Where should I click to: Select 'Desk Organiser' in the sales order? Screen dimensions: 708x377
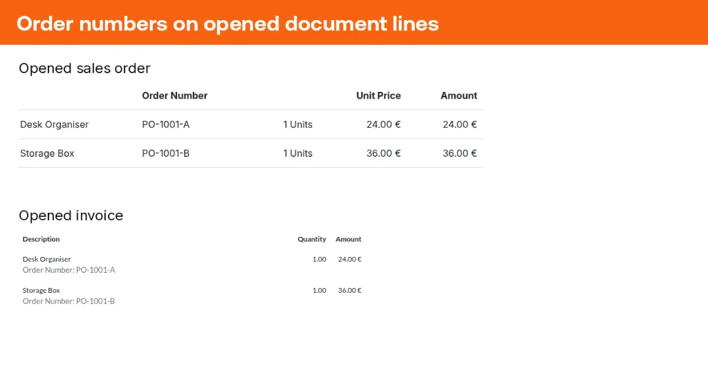coord(54,124)
